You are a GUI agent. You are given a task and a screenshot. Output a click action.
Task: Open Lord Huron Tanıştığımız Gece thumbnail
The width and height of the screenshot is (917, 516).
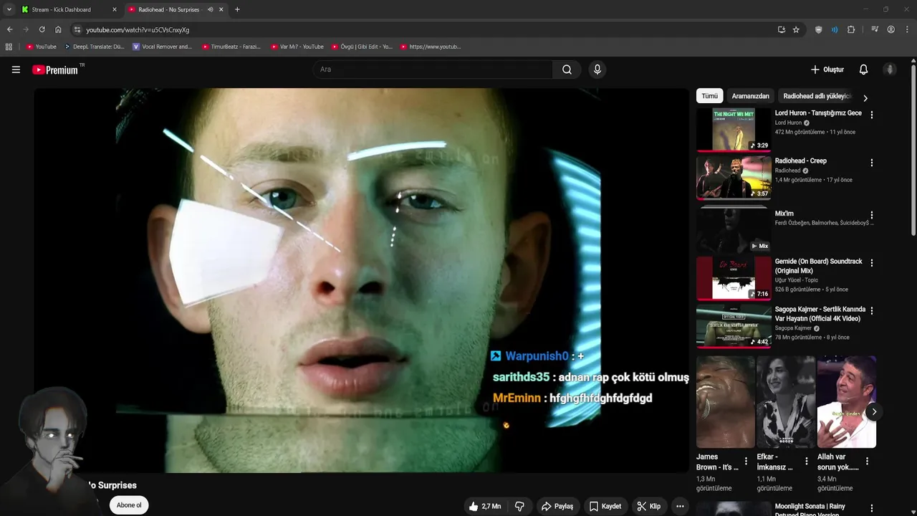pos(734,130)
